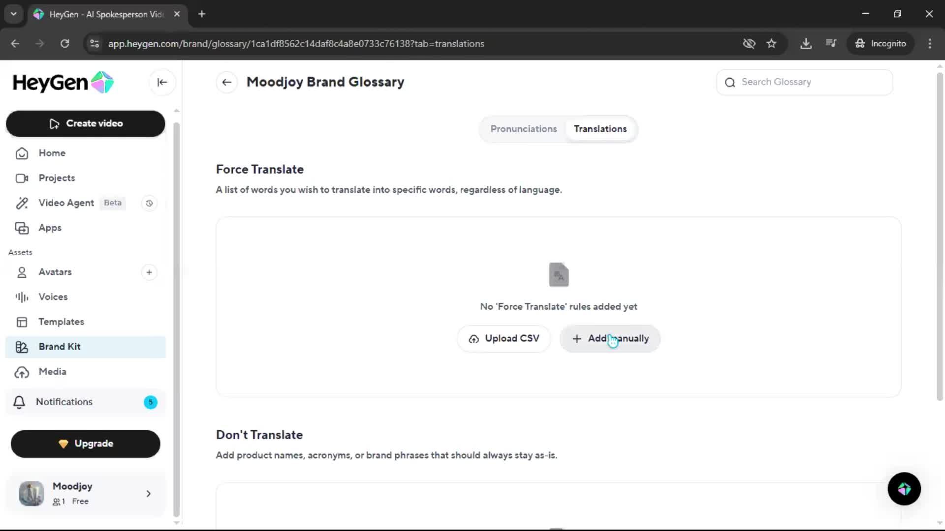Open the browser downloads icon
The height and width of the screenshot is (531, 945).
click(x=806, y=44)
